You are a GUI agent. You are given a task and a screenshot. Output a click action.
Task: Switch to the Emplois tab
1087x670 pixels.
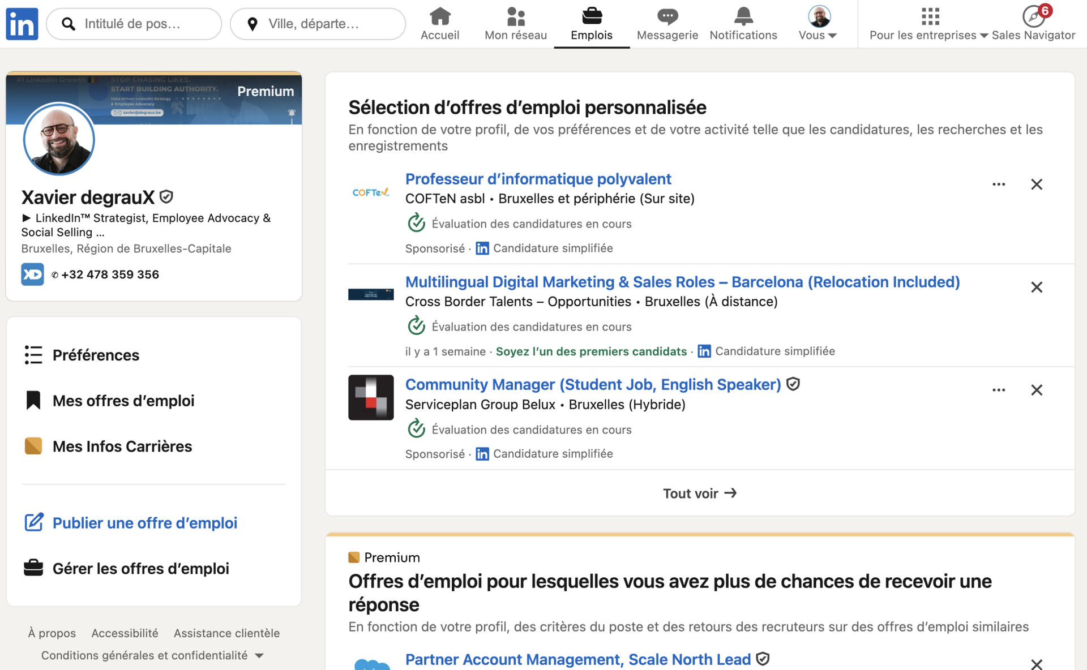(592, 23)
